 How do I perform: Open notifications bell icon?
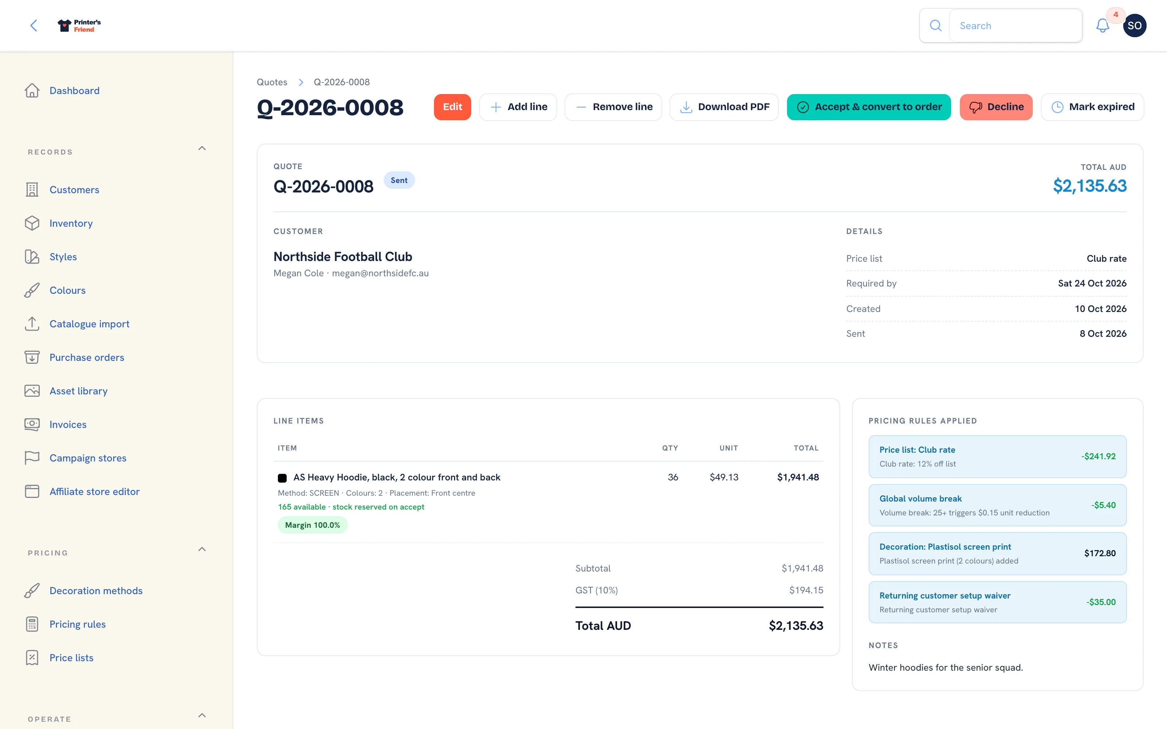click(x=1102, y=26)
